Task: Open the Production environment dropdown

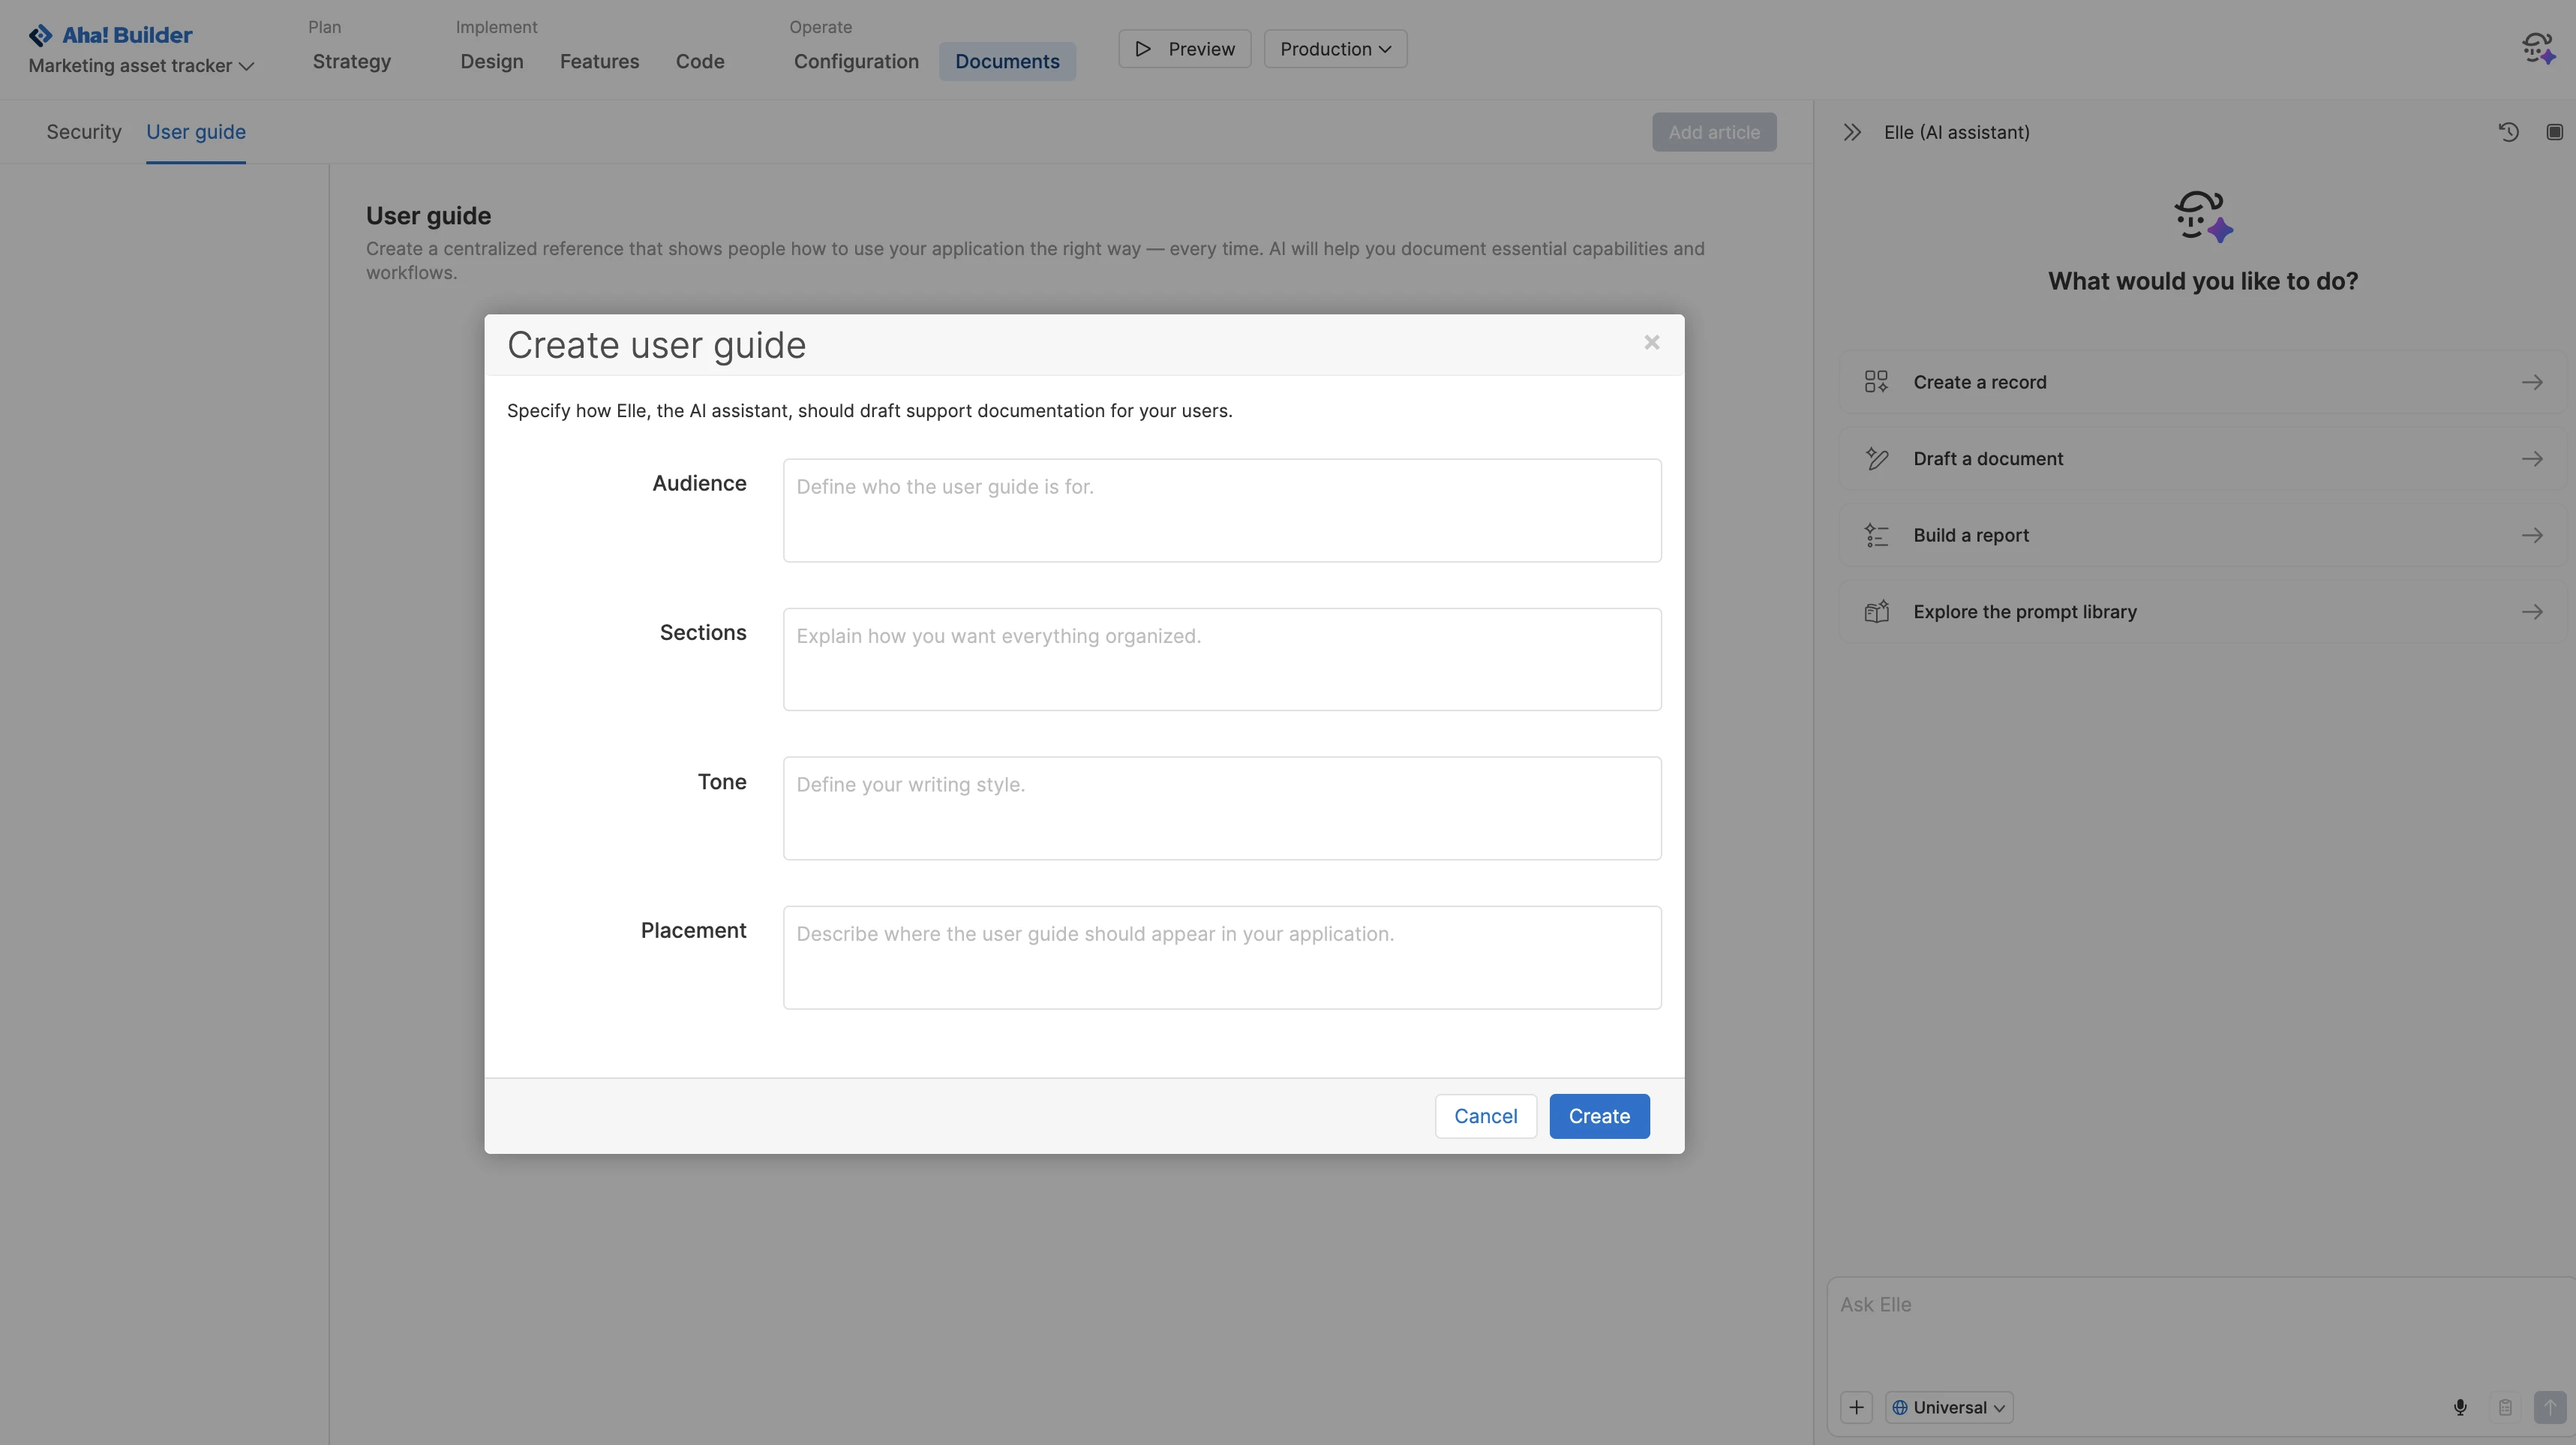Action: click(x=1335, y=48)
